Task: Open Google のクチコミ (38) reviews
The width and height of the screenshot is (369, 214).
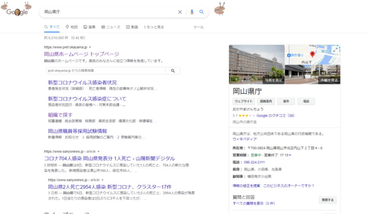Action: 275,116
